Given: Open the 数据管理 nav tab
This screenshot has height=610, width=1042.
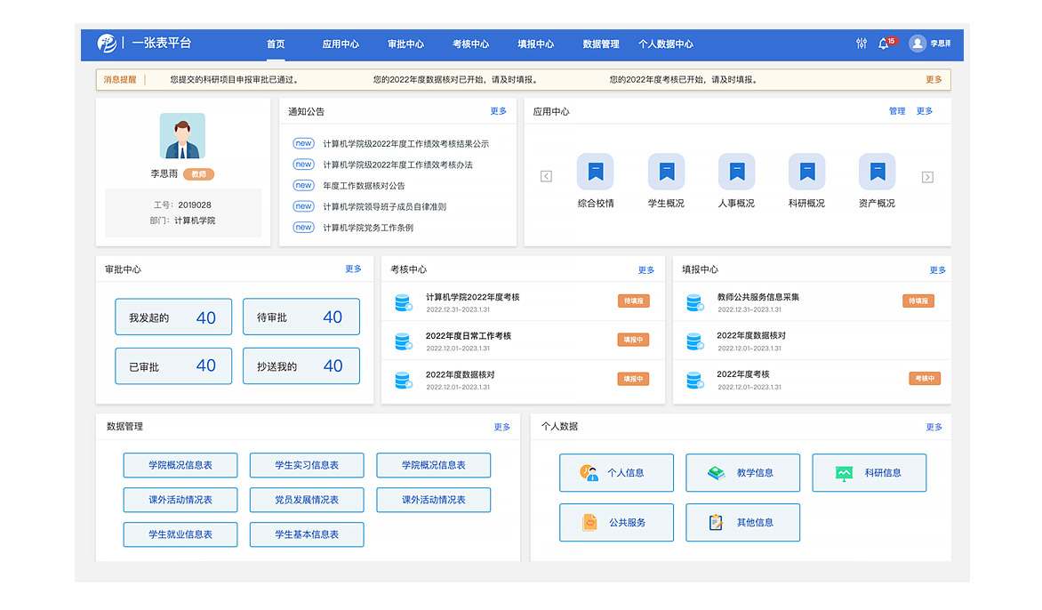Looking at the screenshot, I should [x=601, y=44].
